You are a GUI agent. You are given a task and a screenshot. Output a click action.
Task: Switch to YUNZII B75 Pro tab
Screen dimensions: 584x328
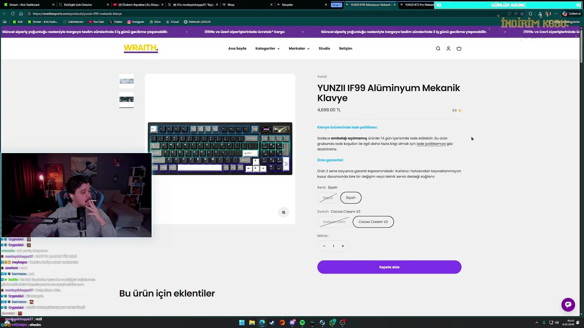click(x=417, y=5)
